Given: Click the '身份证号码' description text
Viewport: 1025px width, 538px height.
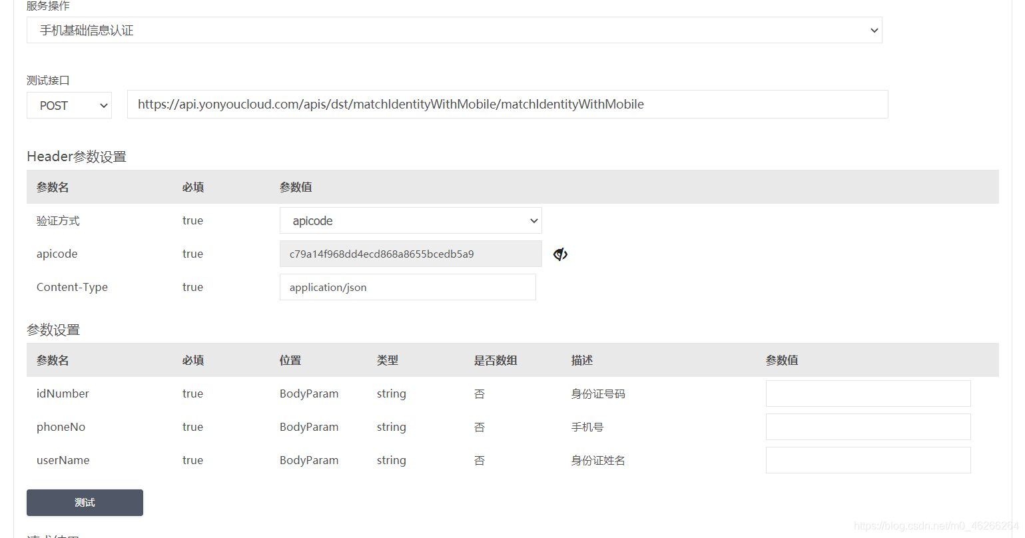Looking at the screenshot, I should pos(598,394).
